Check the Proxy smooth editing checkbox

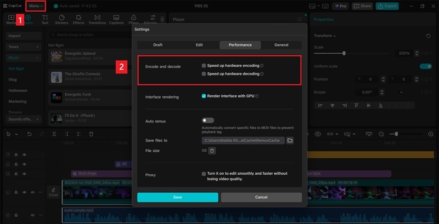click(204, 174)
